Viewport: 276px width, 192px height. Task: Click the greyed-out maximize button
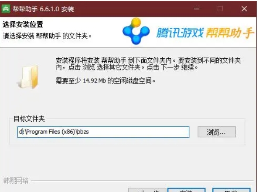pyautogui.click(x=220, y=9)
